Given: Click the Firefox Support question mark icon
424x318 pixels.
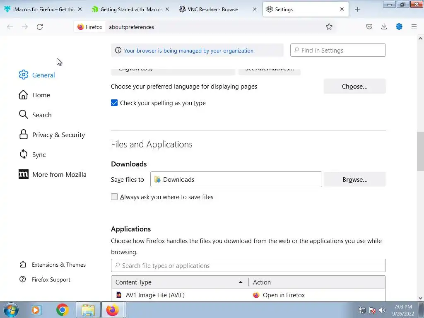Looking at the screenshot, I should pyautogui.click(x=23, y=279).
